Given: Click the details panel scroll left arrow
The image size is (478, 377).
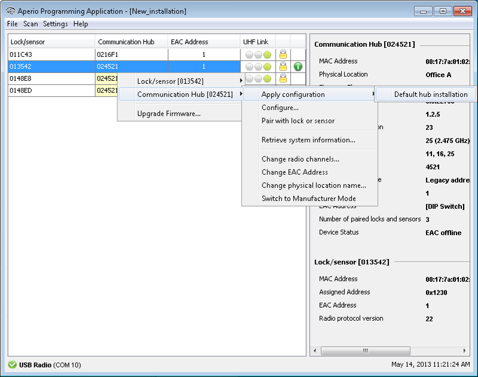Looking at the screenshot, I should point(315,351).
